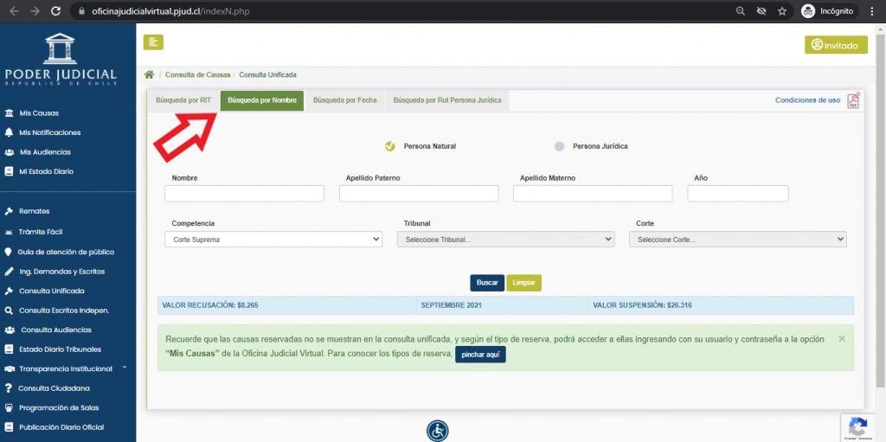The width and height of the screenshot is (886, 442).
Task: Click the accessibility wheelchair icon
Action: (x=437, y=431)
